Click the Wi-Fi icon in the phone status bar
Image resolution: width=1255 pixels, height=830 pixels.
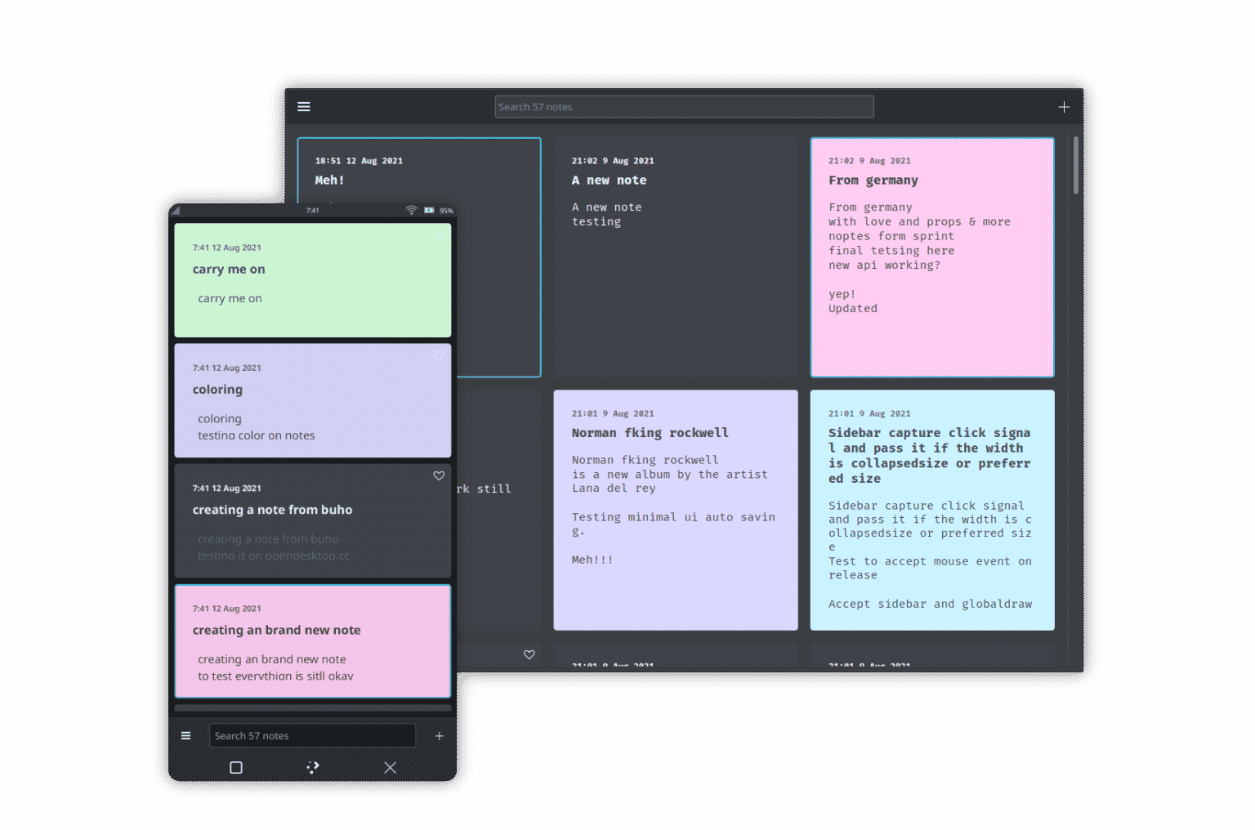(411, 211)
